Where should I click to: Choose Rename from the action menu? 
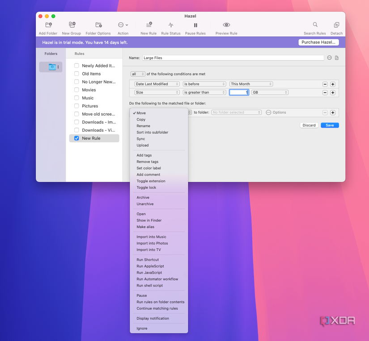159,126
